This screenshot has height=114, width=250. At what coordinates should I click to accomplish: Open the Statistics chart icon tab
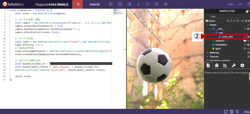click(225, 65)
